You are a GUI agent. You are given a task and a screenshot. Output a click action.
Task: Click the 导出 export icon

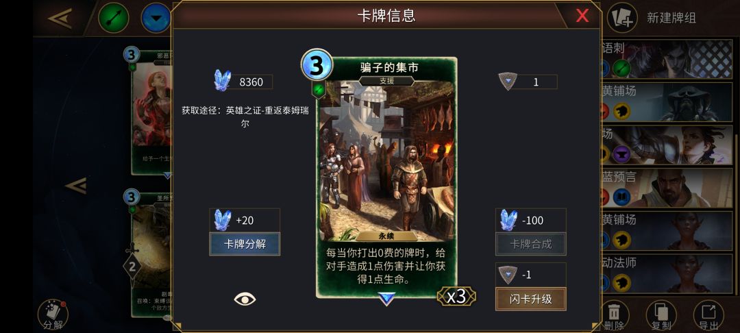(708, 315)
